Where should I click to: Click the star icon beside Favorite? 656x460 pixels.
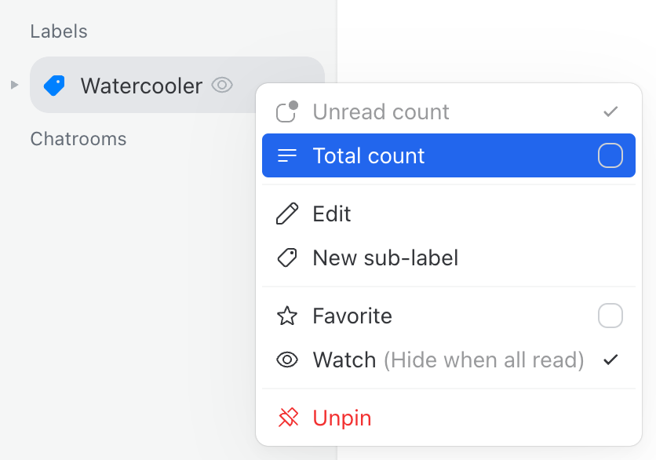[x=287, y=316]
